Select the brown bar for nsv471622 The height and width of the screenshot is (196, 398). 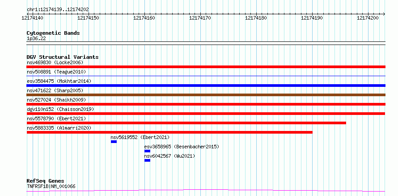click(206, 95)
